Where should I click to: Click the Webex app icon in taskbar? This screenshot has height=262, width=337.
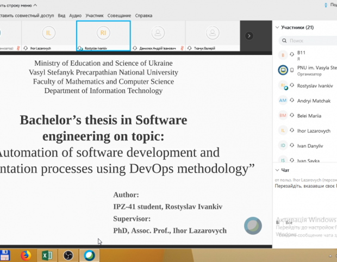point(89,255)
